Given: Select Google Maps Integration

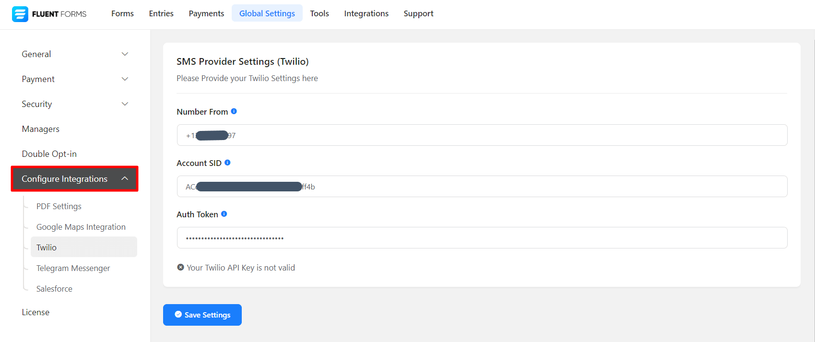Looking at the screenshot, I should tap(81, 227).
